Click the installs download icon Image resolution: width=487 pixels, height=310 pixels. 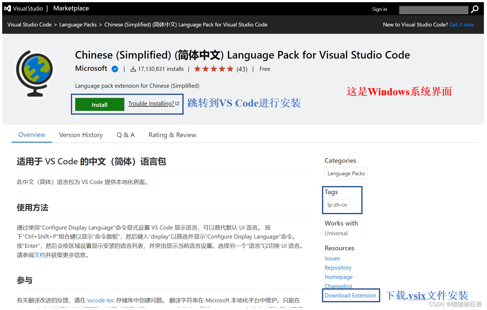pyautogui.click(x=133, y=69)
